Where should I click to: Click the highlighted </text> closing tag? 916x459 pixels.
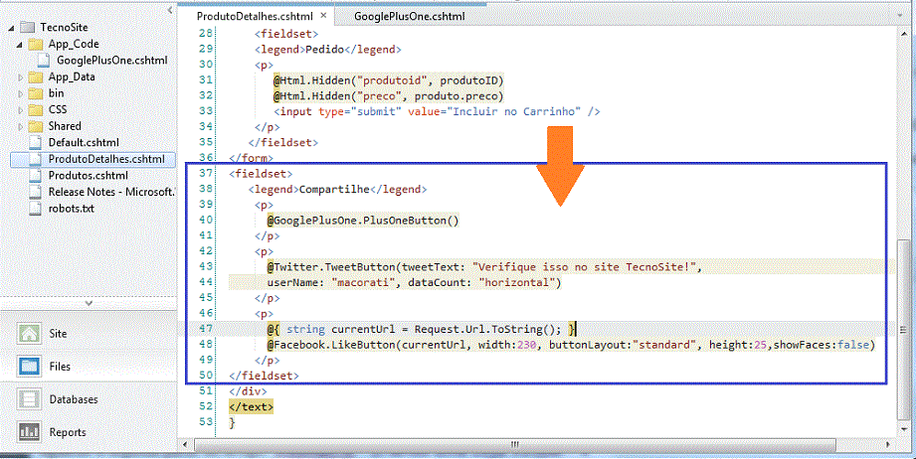click(x=252, y=406)
